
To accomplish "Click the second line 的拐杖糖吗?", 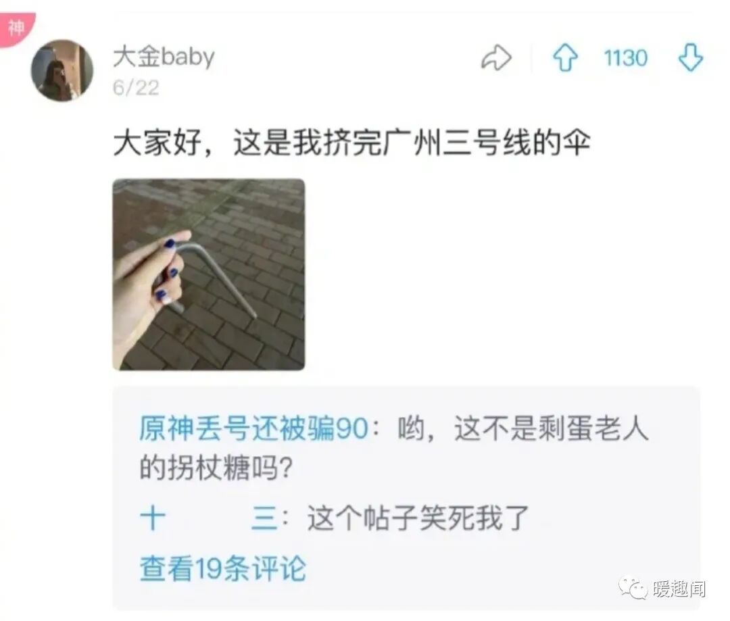I will click(x=216, y=468).
